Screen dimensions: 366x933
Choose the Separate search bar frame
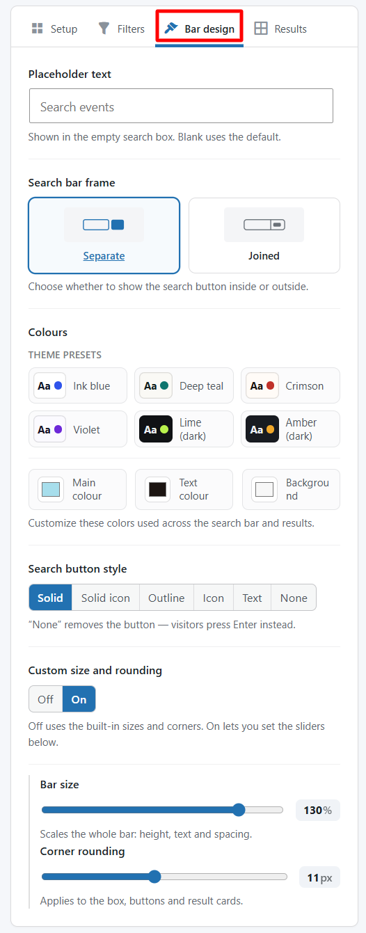[x=104, y=235]
